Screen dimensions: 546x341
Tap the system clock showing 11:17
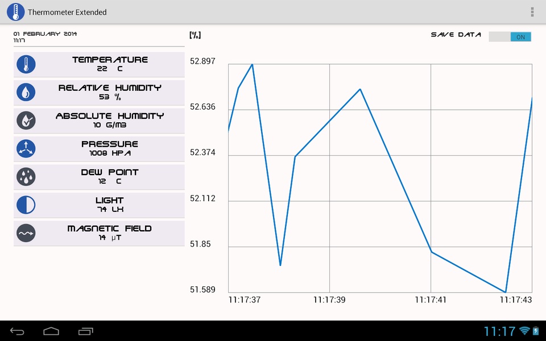pos(500,331)
